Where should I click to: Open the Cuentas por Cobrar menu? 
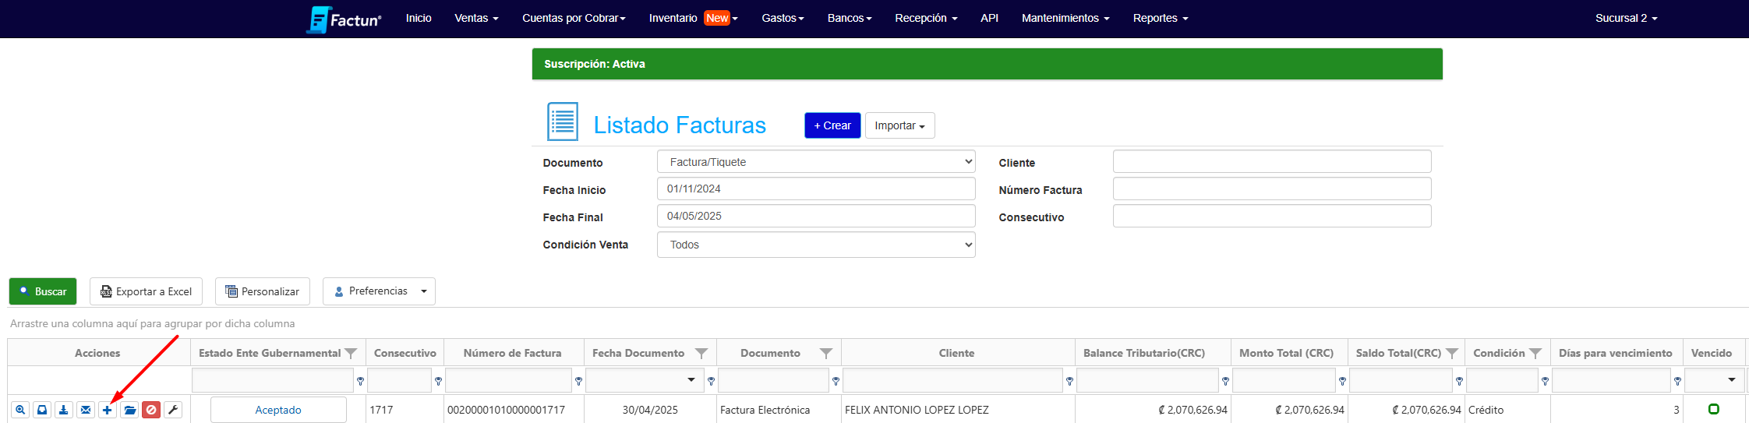tap(574, 18)
